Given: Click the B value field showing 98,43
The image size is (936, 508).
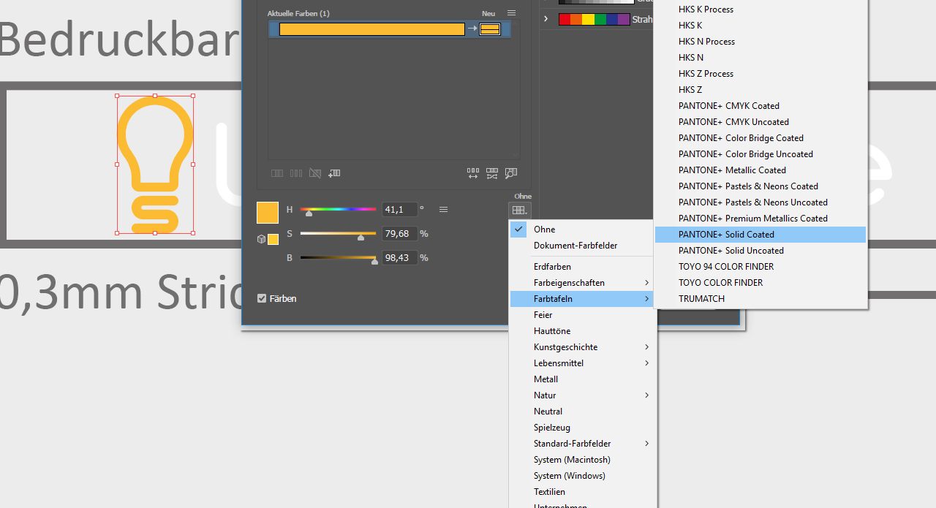Looking at the screenshot, I should [x=399, y=258].
